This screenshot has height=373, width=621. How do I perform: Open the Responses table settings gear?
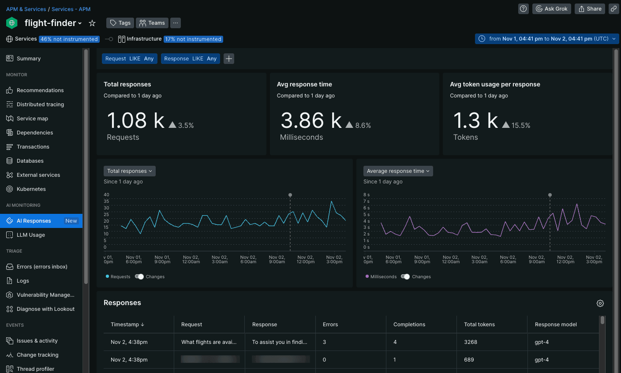pyautogui.click(x=600, y=303)
